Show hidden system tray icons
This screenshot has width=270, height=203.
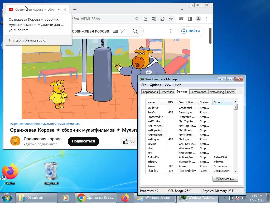coord(224,198)
